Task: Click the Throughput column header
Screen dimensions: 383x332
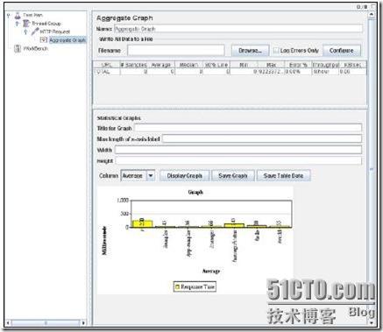Action: click(325, 65)
